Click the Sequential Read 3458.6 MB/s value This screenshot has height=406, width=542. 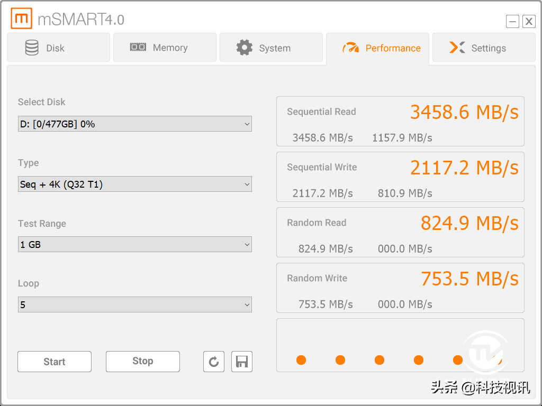point(464,113)
